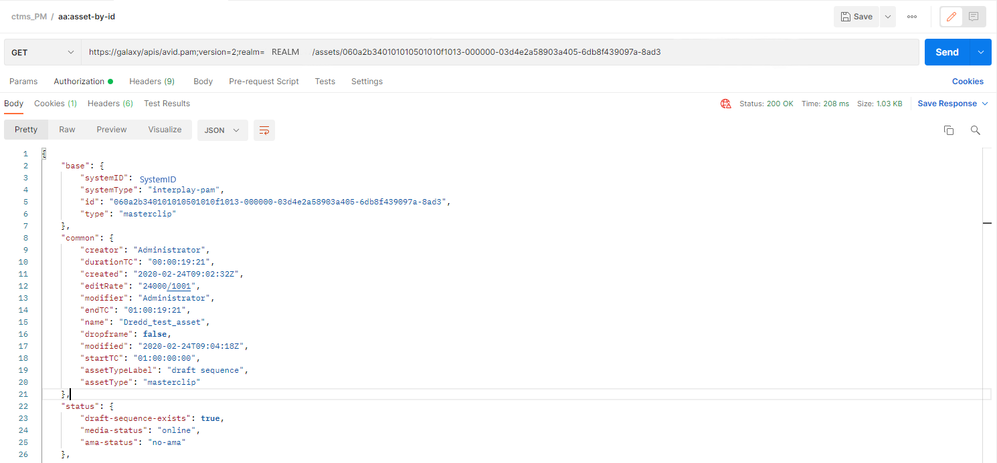Screen dimensions: 997x463
Task: Open the three-dots more actions menu
Action: pos(912,17)
